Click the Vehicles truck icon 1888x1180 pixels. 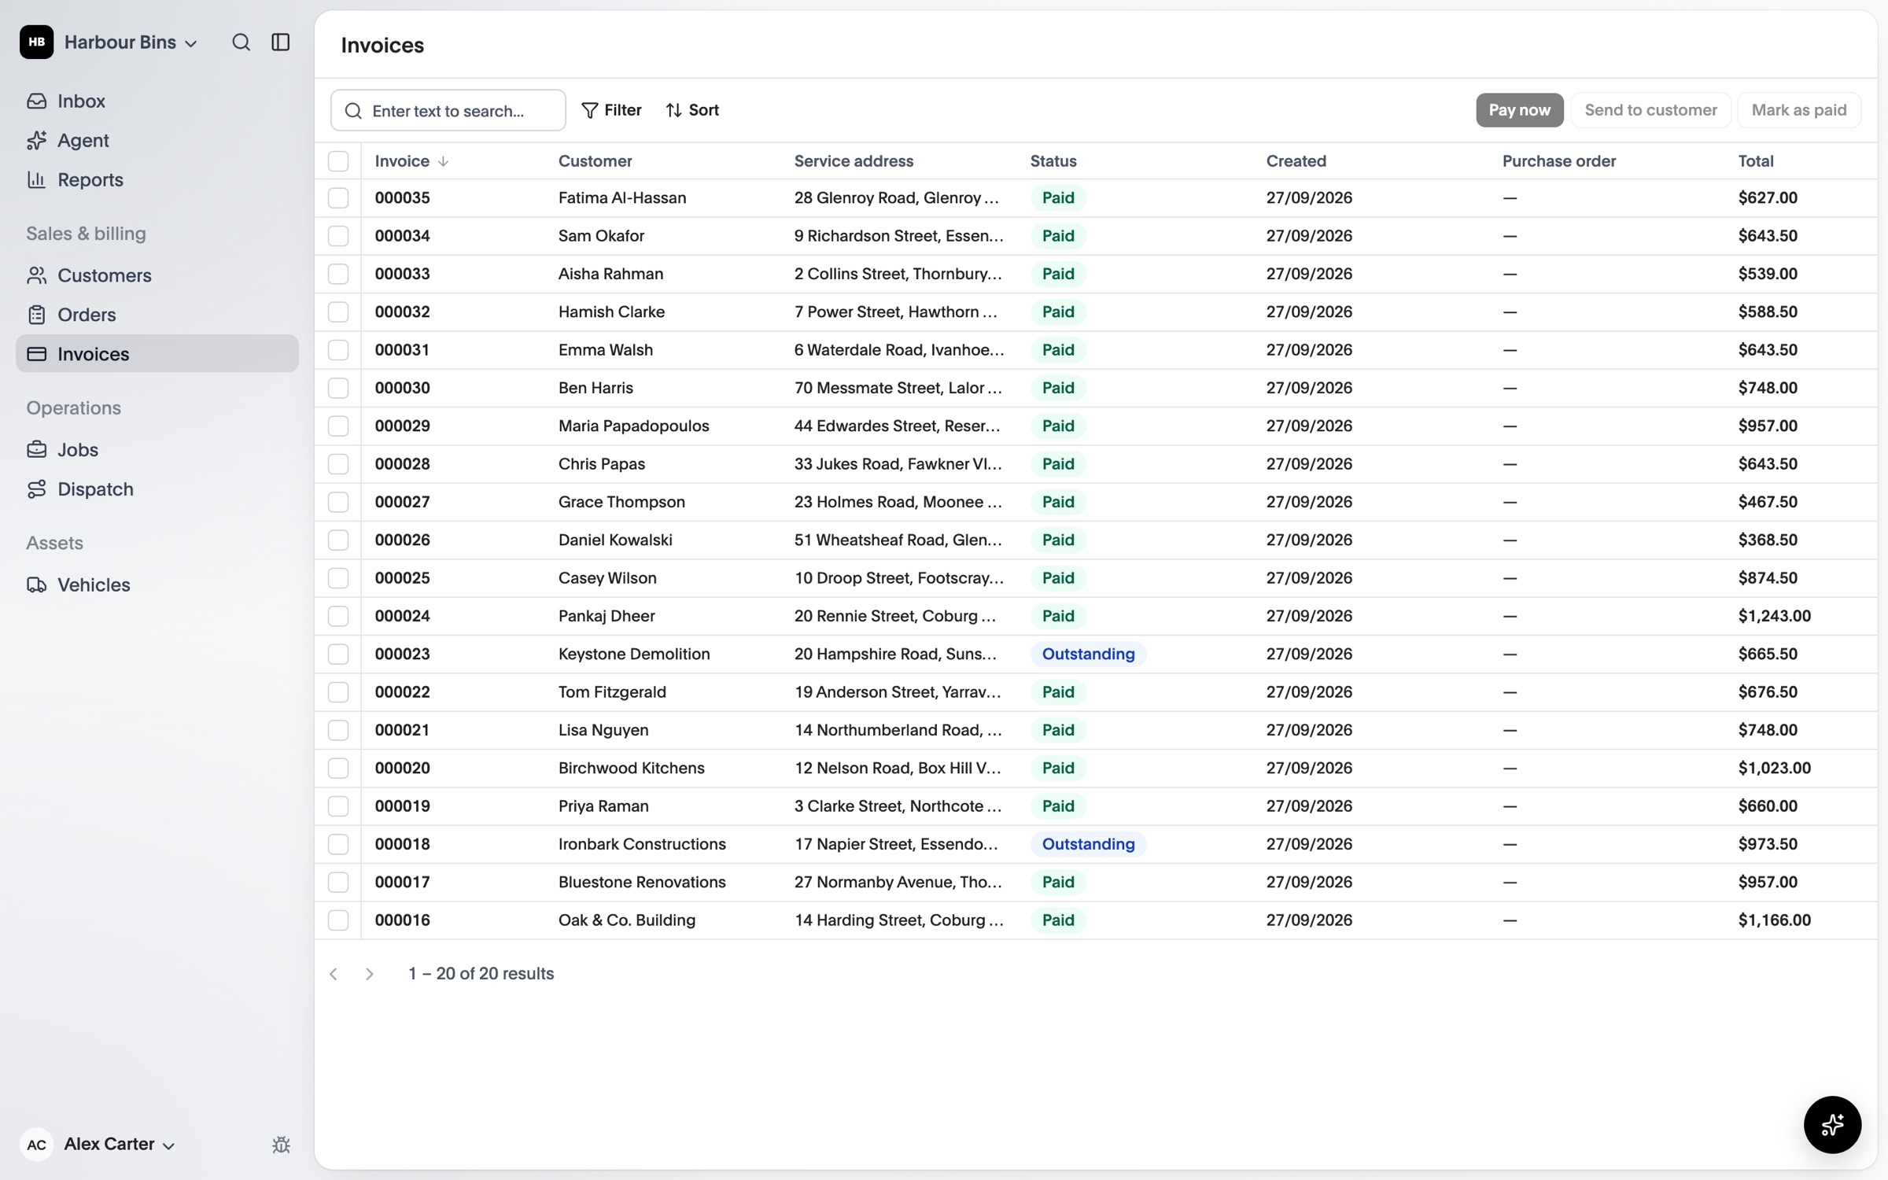point(37,585)
